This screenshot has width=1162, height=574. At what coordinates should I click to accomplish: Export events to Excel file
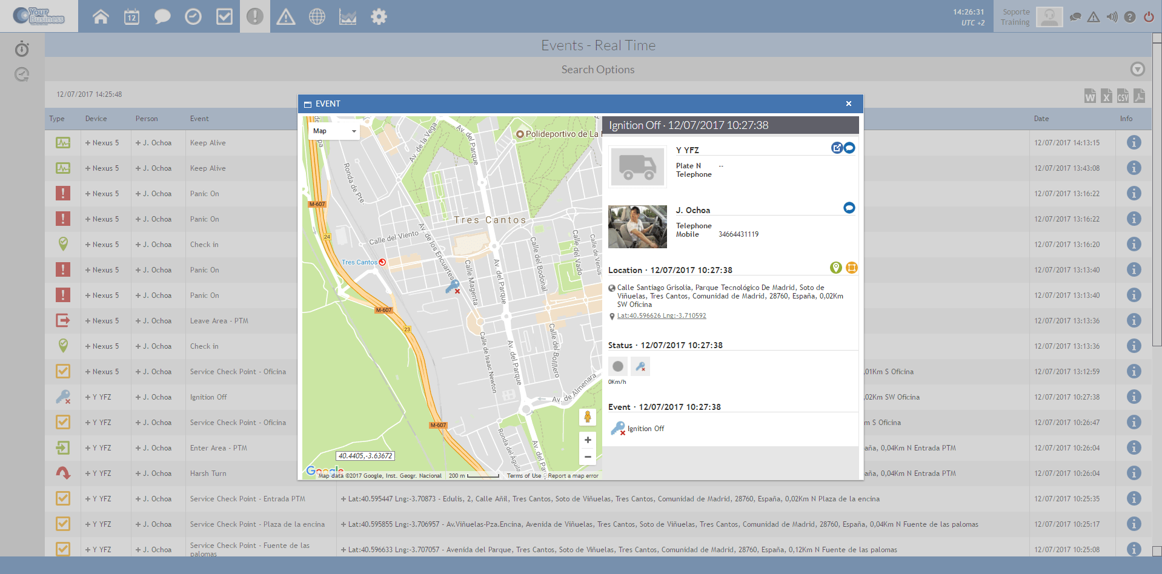tap(1106, 96)
